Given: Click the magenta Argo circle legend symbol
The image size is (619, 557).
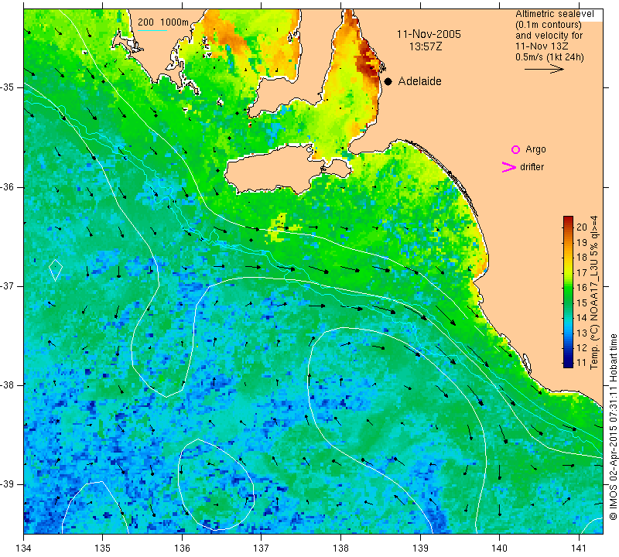Looking at the screenshot, I should click(515, 149).
